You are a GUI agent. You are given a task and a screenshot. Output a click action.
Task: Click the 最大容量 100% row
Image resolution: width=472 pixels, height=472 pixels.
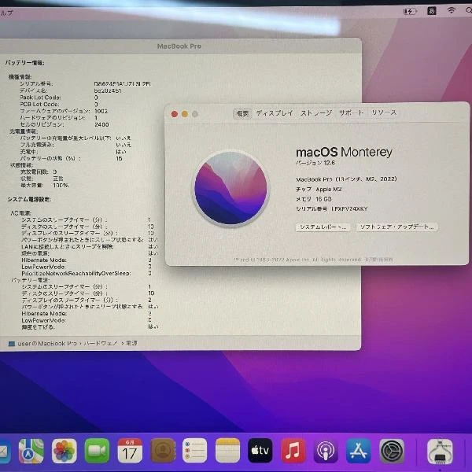(x=45, y=185)
